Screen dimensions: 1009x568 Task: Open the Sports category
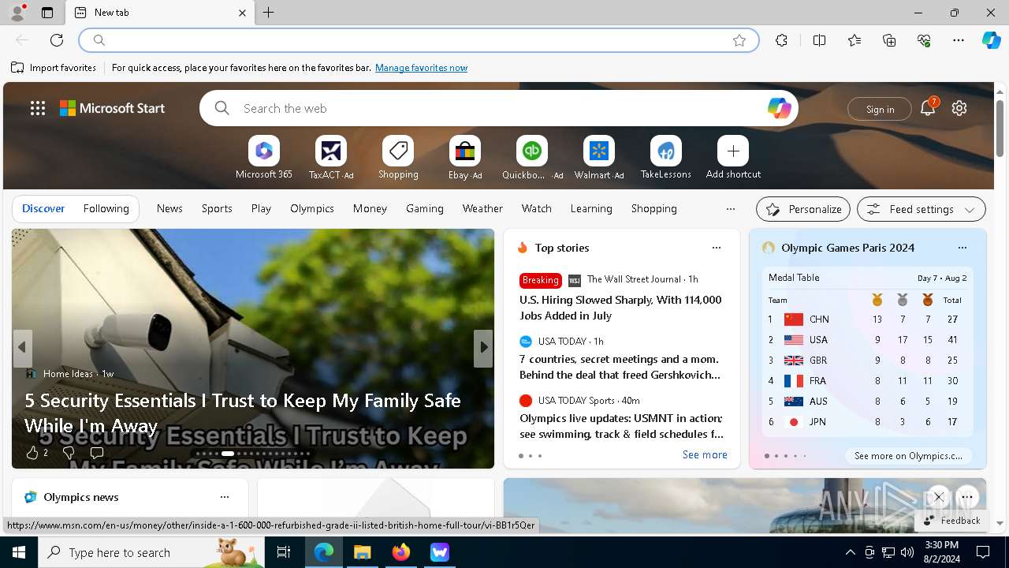tap(217, 208)
